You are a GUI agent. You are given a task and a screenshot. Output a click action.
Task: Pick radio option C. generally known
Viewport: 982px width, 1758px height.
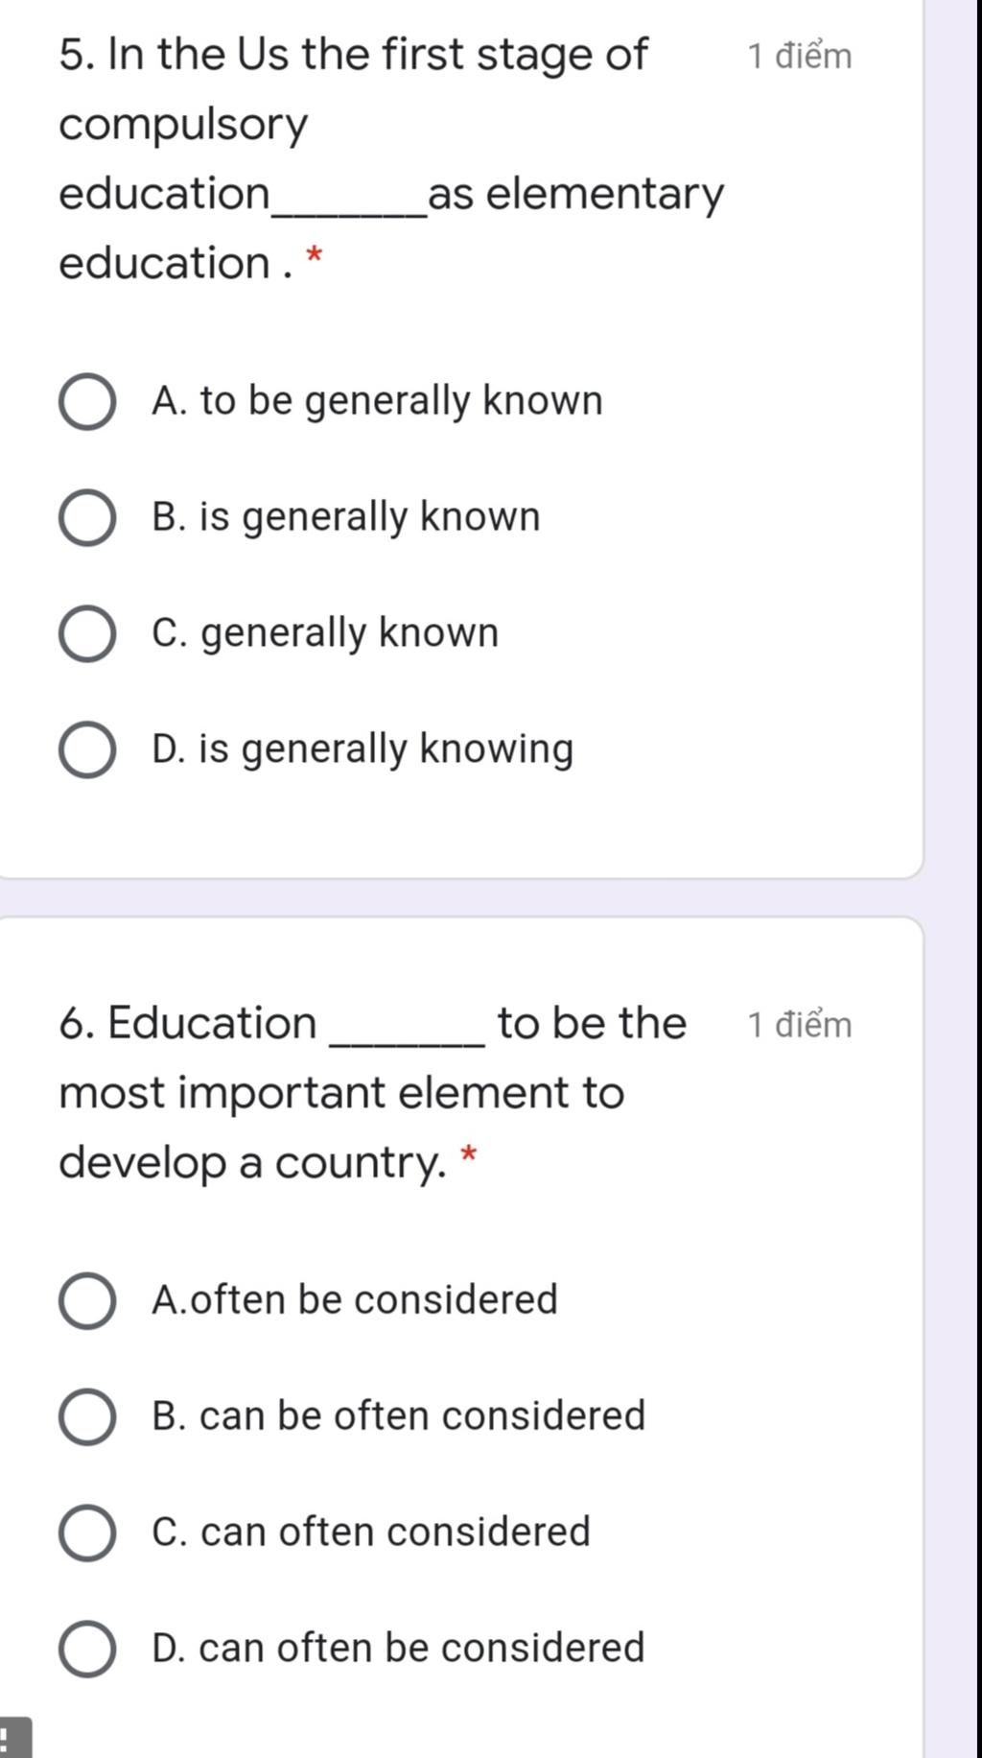(x=87, y=633)
